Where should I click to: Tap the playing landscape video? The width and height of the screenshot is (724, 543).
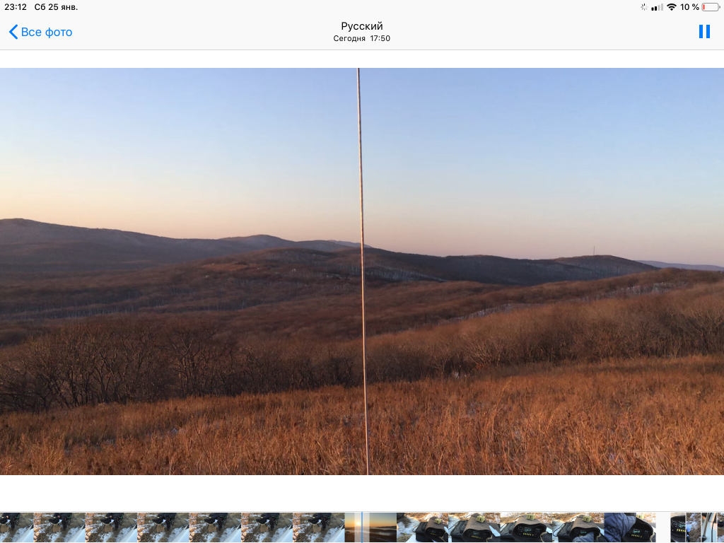[362, 271]
